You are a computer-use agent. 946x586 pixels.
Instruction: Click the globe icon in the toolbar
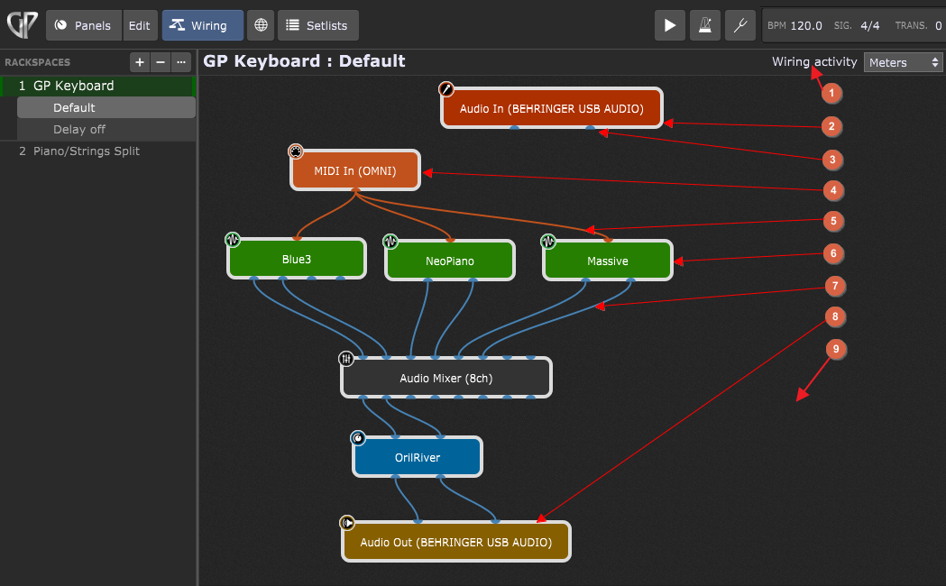click(x=261, y=25)
